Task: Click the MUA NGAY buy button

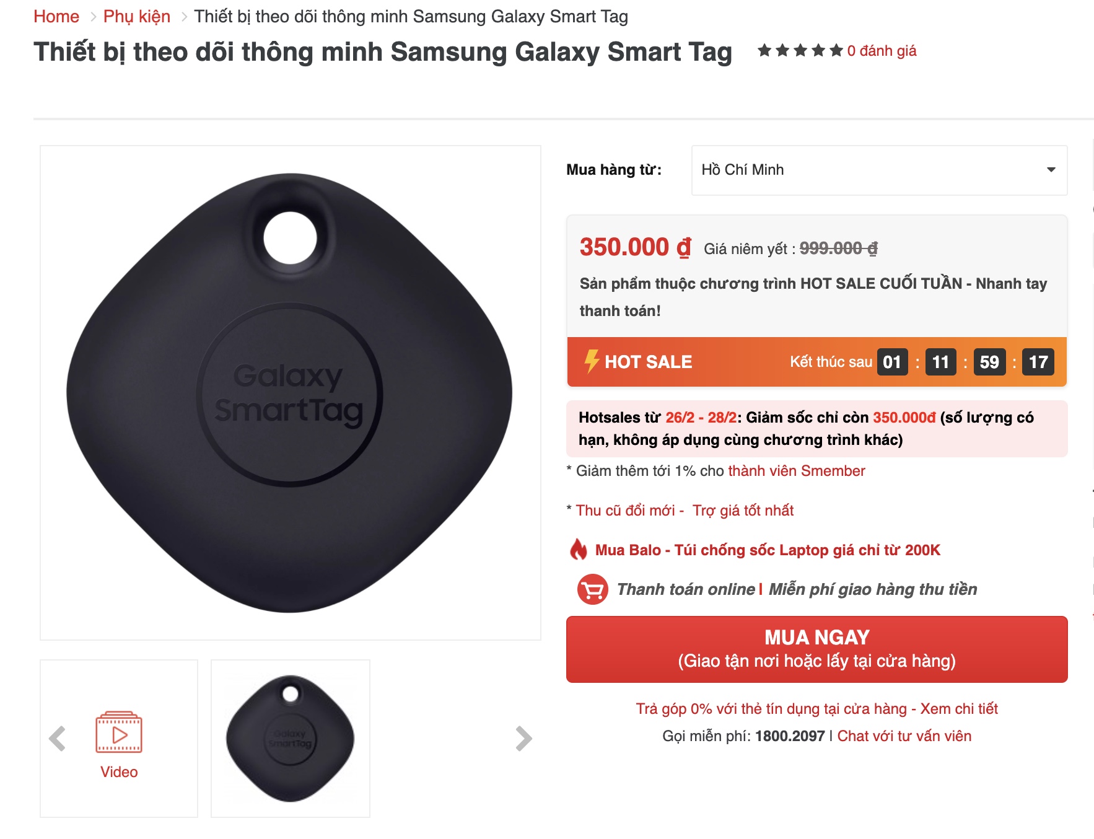Action: 816,649
